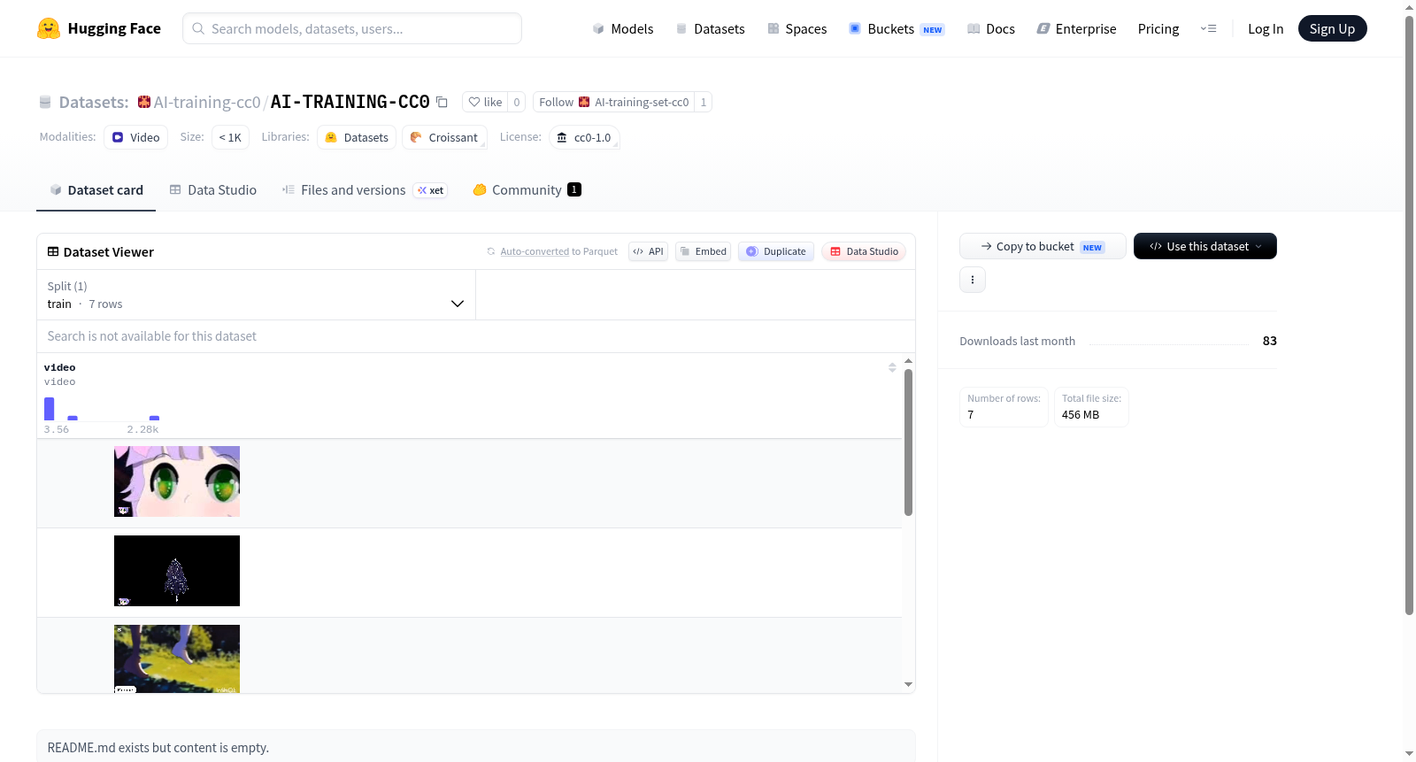The image size is (1416, 762).
Task: Click the sort arrows on video column
Action: tap(892, 367)
